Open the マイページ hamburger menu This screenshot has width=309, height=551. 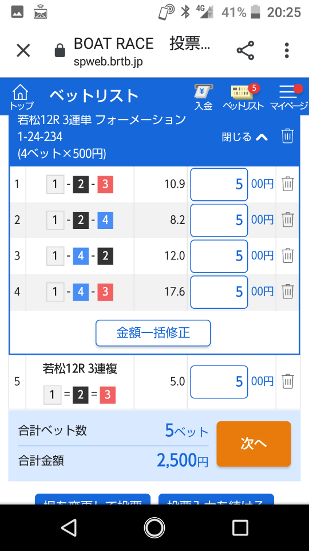coord(289,97)
